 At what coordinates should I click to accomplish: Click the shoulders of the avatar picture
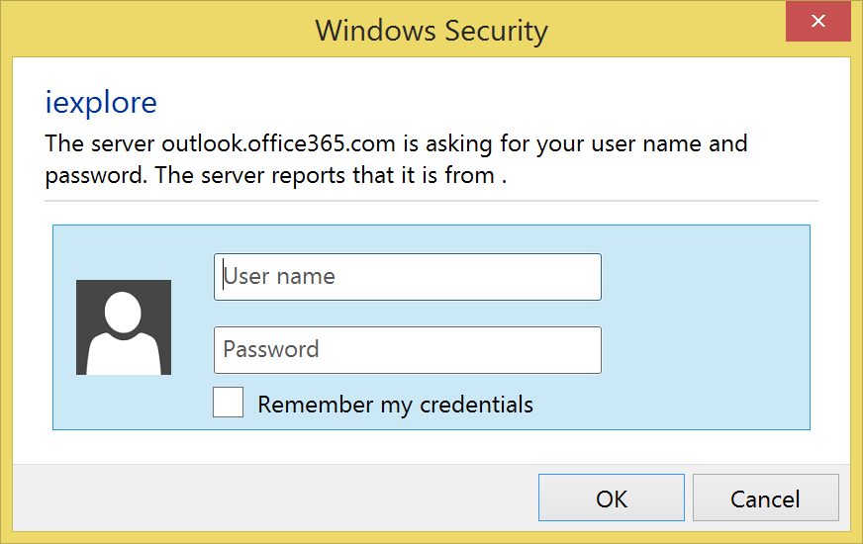point(124,356)
